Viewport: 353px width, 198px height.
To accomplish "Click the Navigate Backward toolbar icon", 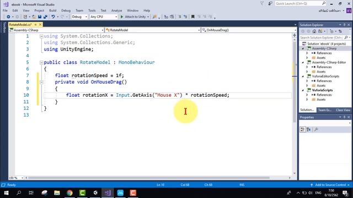I will [8, 17].
